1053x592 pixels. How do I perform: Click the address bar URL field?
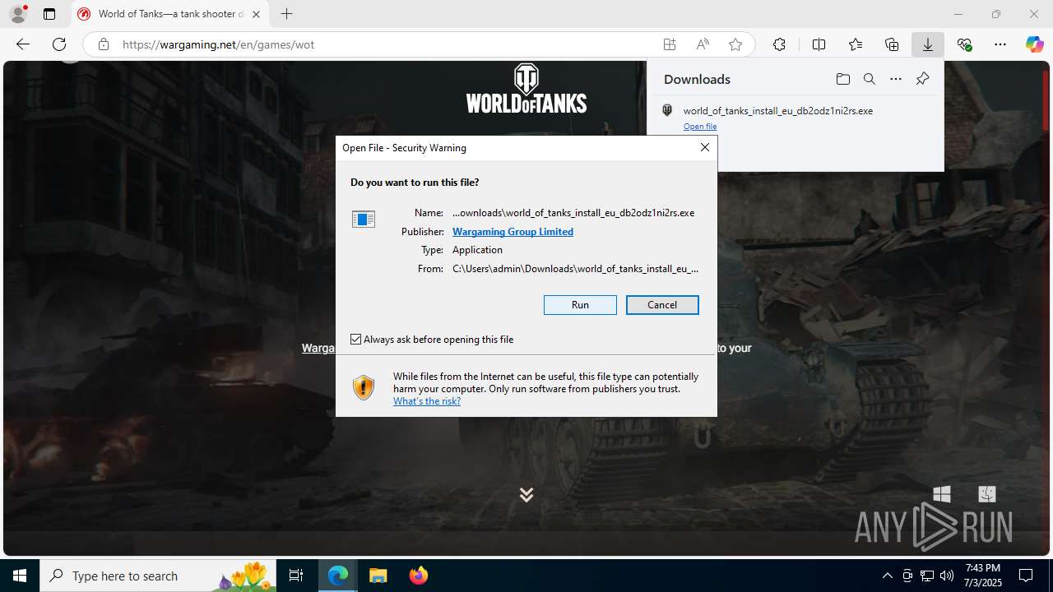387,44
